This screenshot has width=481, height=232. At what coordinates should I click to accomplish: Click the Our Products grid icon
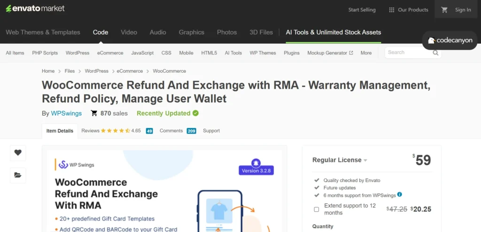391,10
